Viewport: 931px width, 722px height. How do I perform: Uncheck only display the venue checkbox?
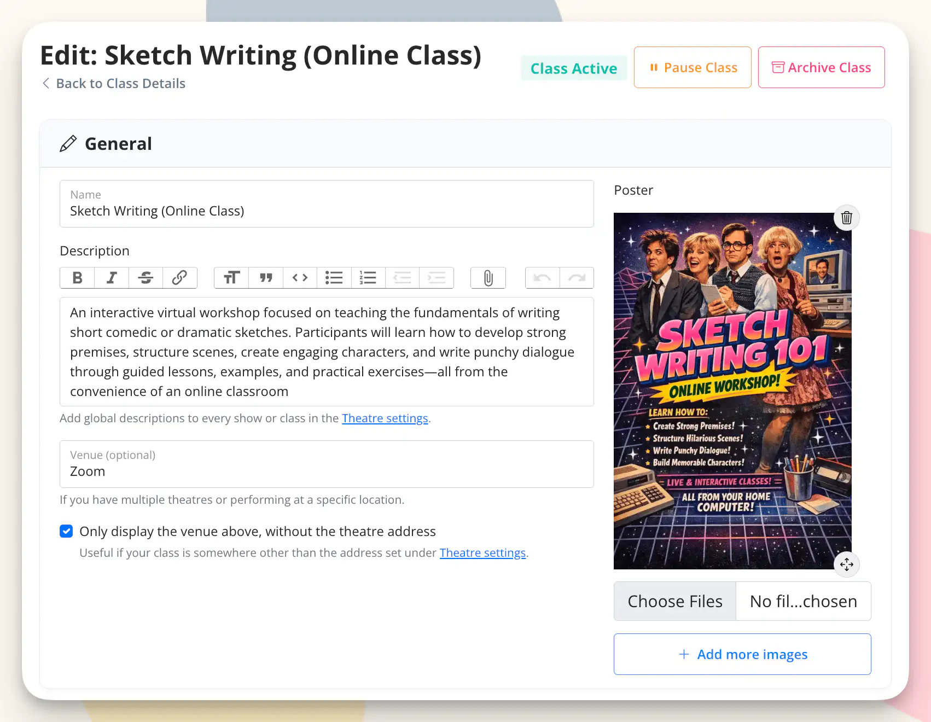click(66, 531)
